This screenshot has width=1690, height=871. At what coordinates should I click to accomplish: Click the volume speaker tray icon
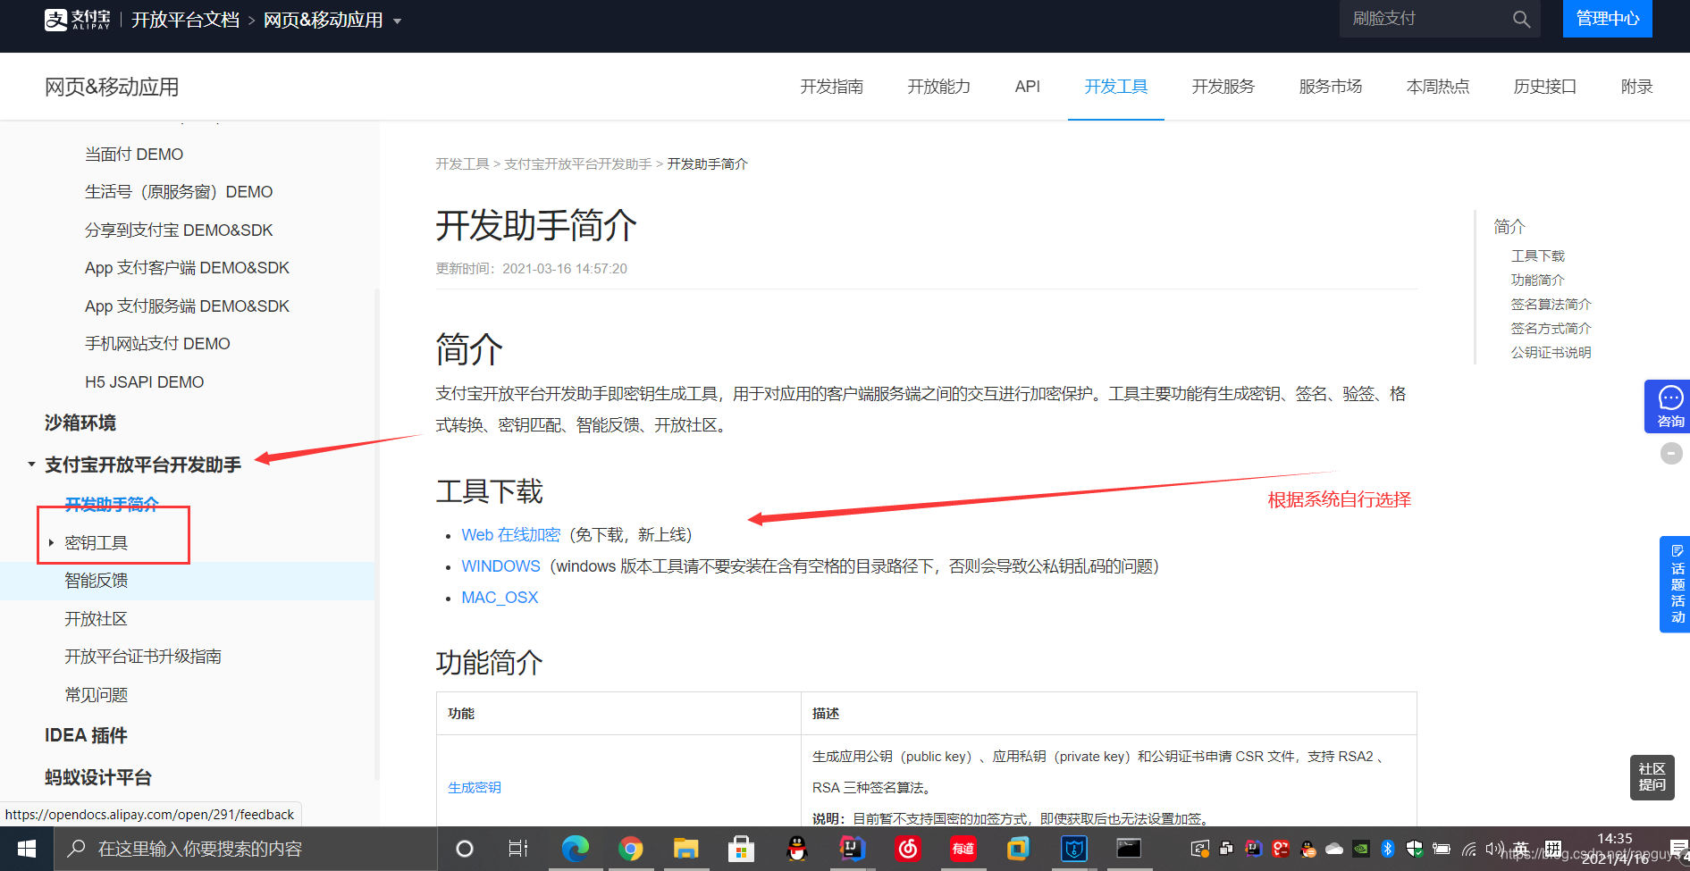click(1492, 849)
